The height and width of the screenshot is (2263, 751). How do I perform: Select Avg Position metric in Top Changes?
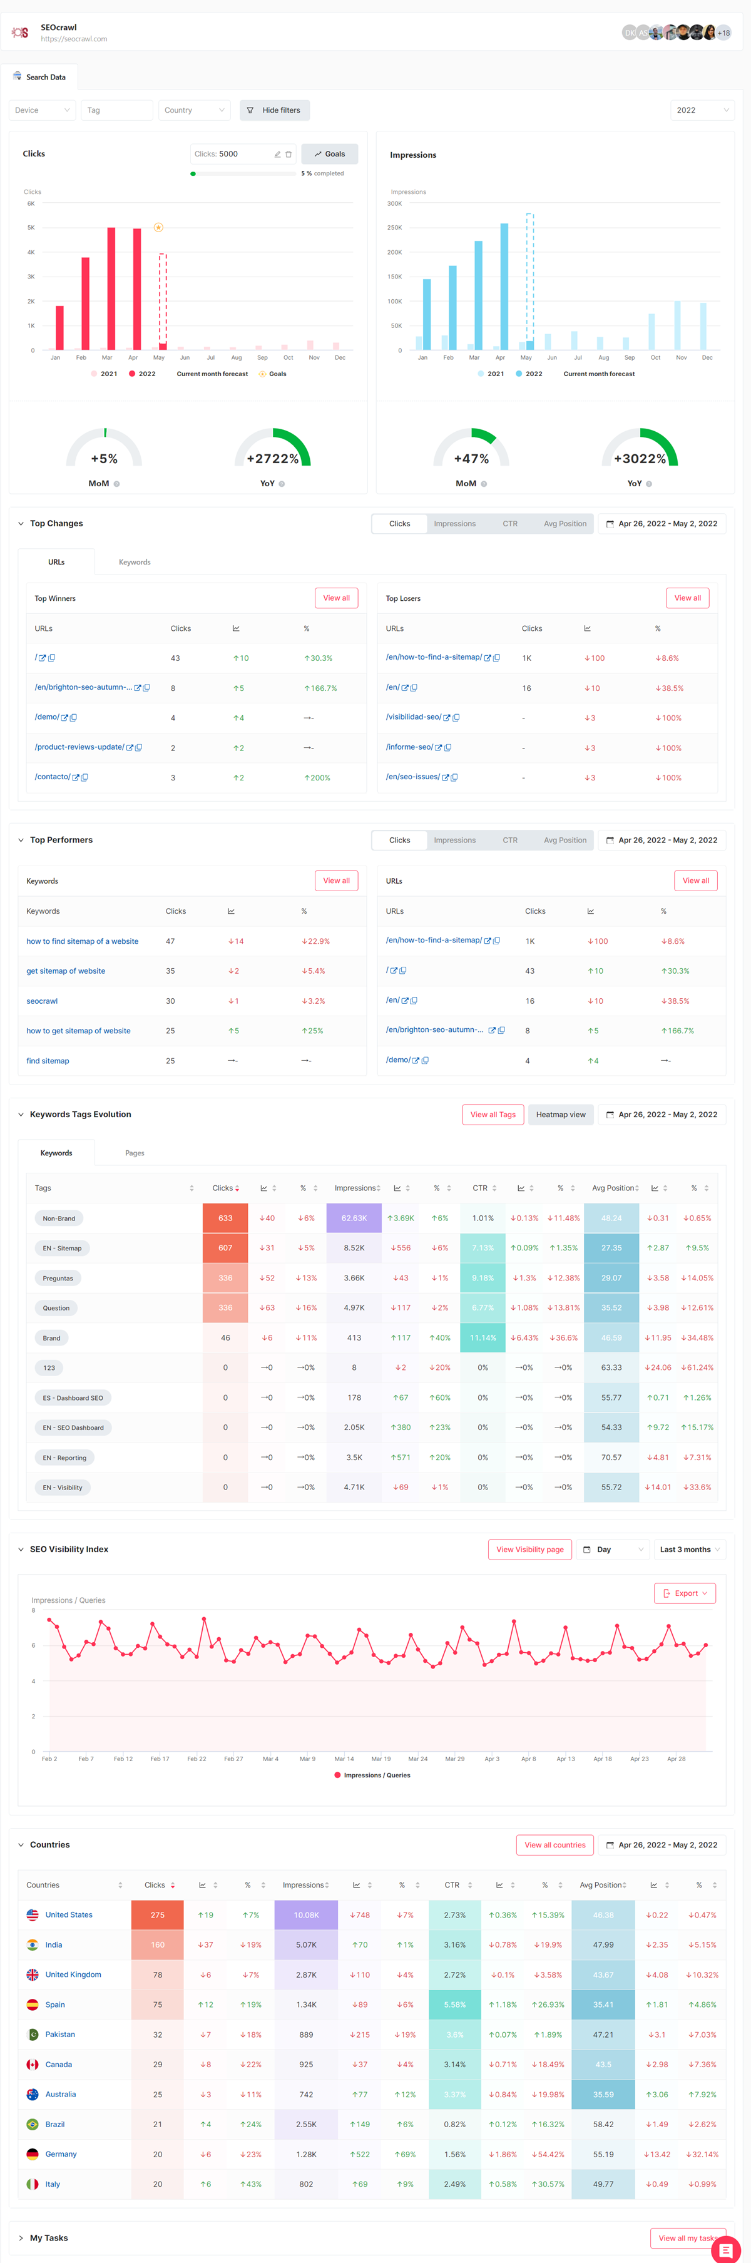[565, 524]
